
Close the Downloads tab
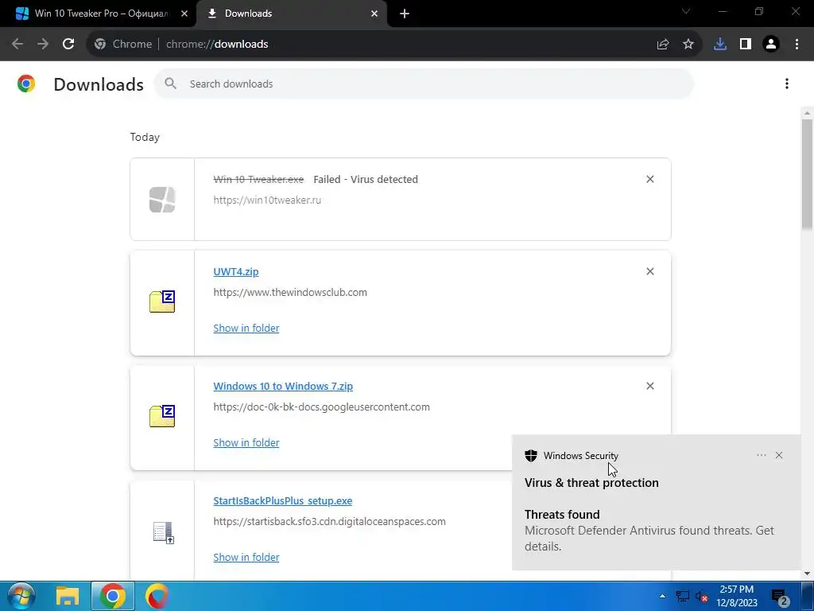(x=374, y=14)
